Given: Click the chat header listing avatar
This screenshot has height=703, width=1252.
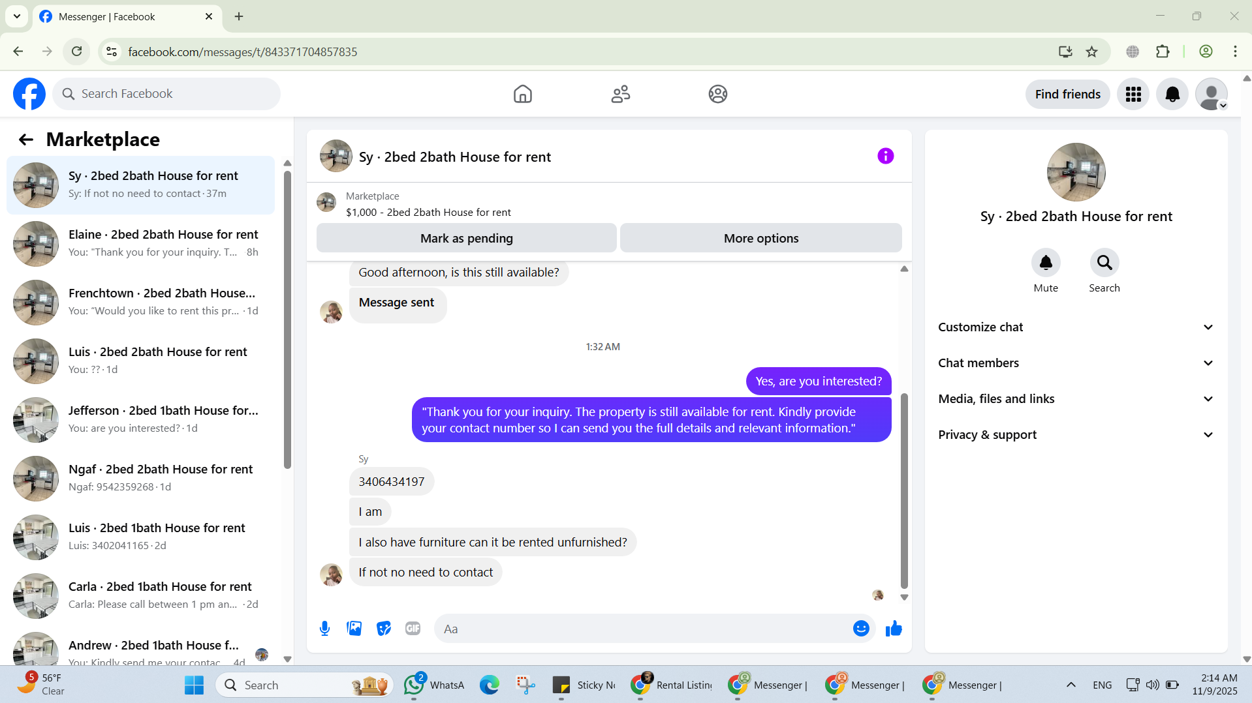Looking at the screenshot, I should (x=336, y=156).
